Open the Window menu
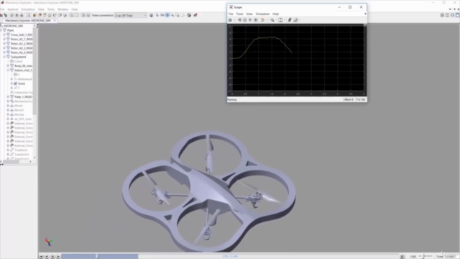The height and width of the screenshot is (259, 460). pyautogui.click(x=63, y=9)
